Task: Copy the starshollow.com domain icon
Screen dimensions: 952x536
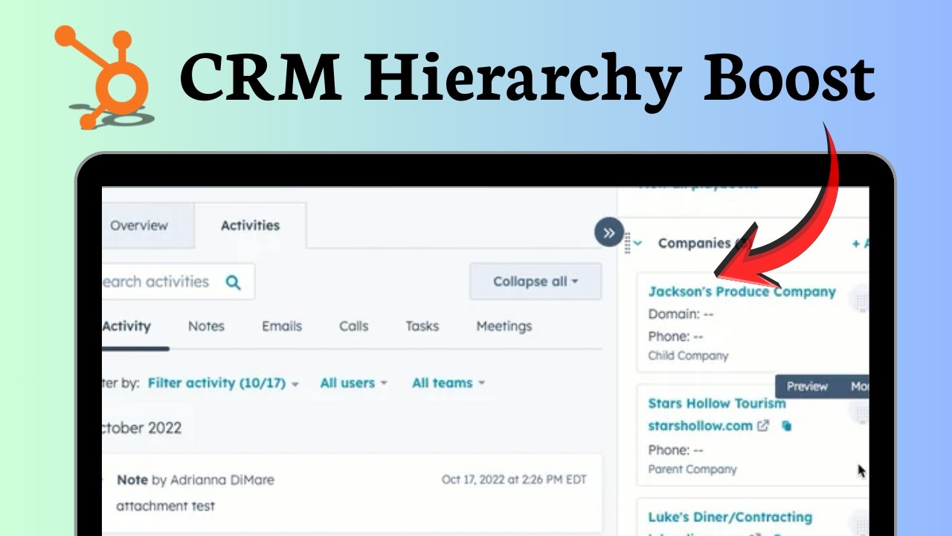Action: click(x=786, y=426)
